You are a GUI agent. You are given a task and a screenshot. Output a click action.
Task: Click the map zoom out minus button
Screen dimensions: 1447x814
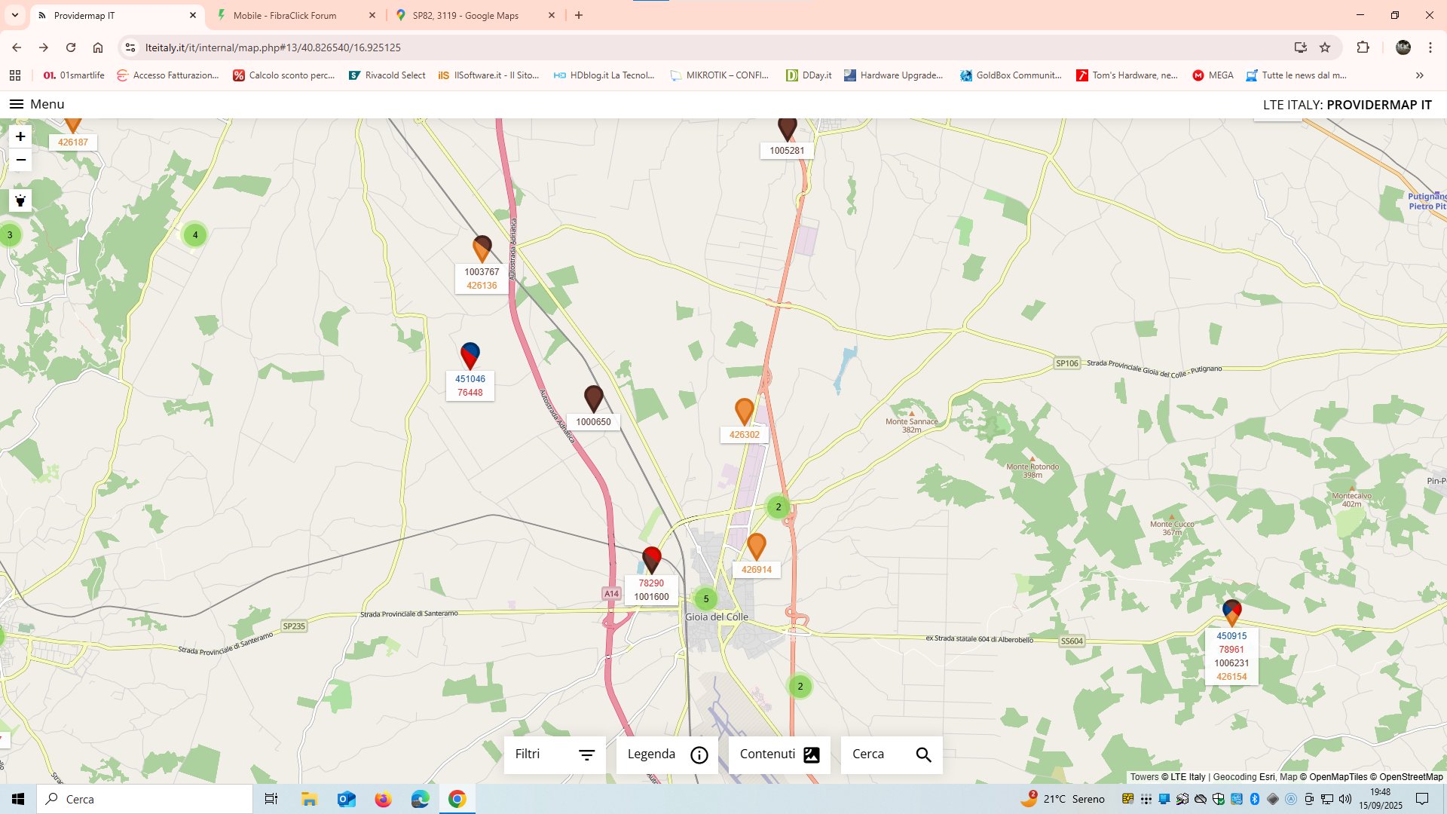point(20,160)
